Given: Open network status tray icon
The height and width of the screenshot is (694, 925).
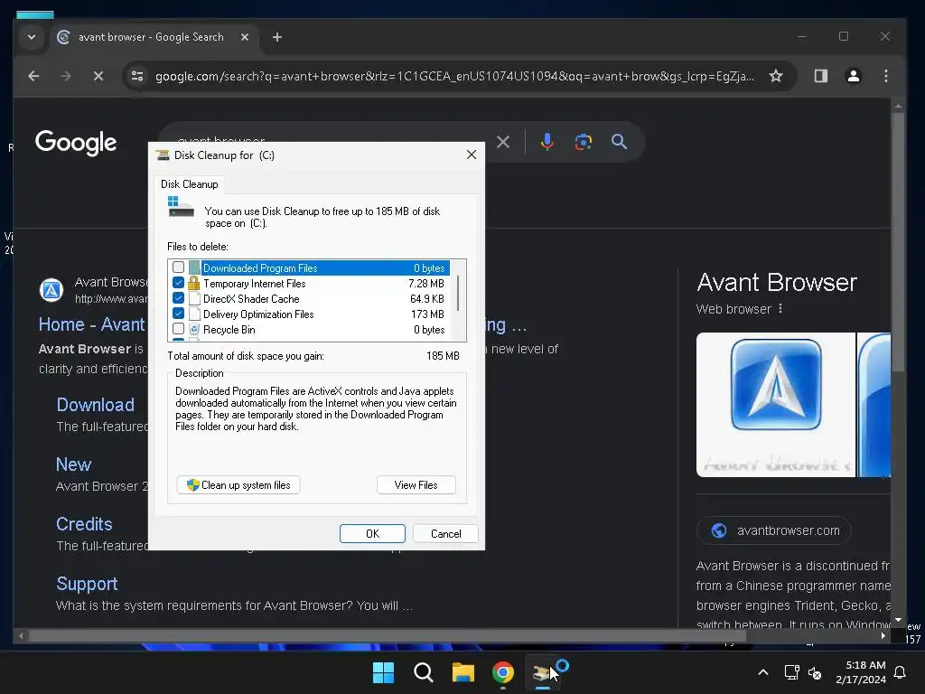Looking at the screenshot, I should coord(791,672).
